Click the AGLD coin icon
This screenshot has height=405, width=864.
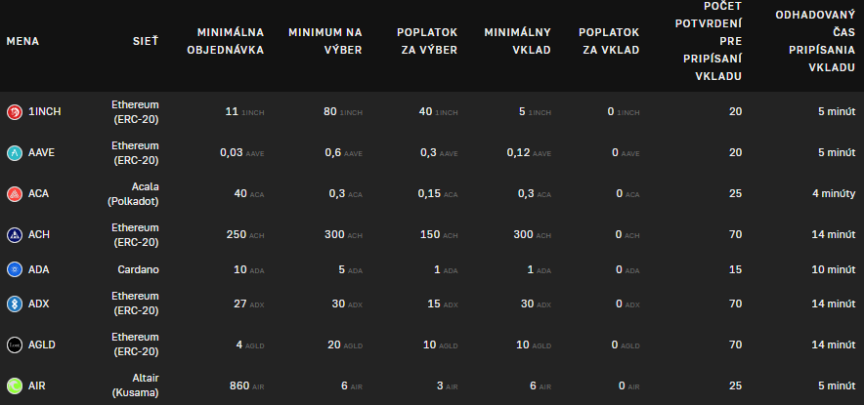15,344
